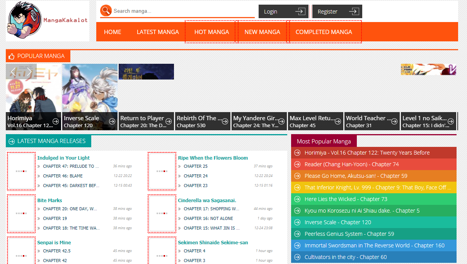Click the arrow icon on My Yandere Gir card
Screen dimensions: 467x264
pyautogui.click(x=281, y=121)
